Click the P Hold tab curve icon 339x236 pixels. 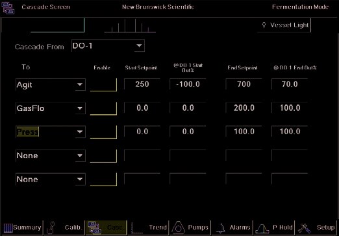tap(262, 228)
